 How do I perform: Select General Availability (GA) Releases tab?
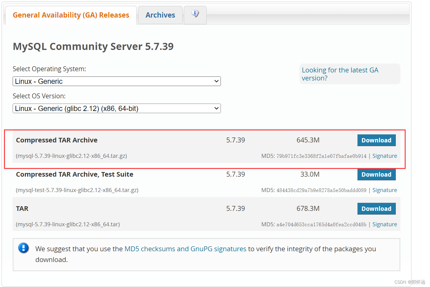click(x=71, y=15)
